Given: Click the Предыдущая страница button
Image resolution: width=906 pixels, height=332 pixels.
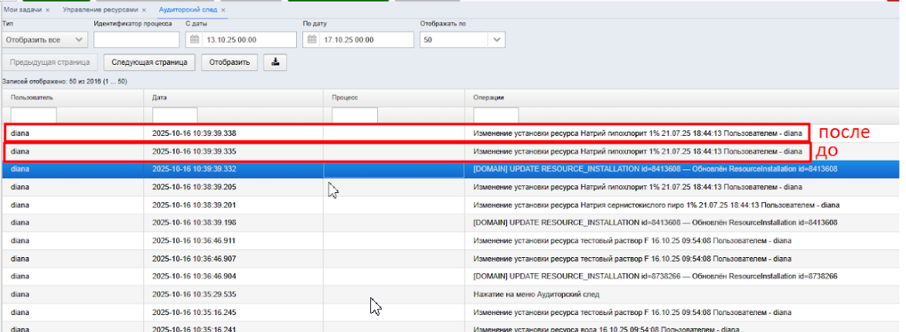Looking at the screenshot, I should pos(49,63).
